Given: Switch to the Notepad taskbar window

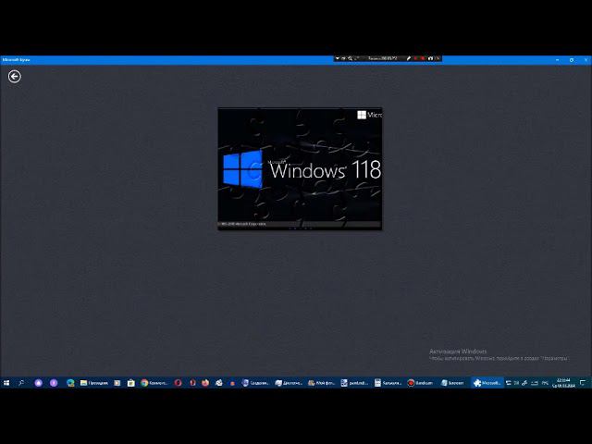Looking at the screenshot, I should pyautogui.click(x=452, y=383).
